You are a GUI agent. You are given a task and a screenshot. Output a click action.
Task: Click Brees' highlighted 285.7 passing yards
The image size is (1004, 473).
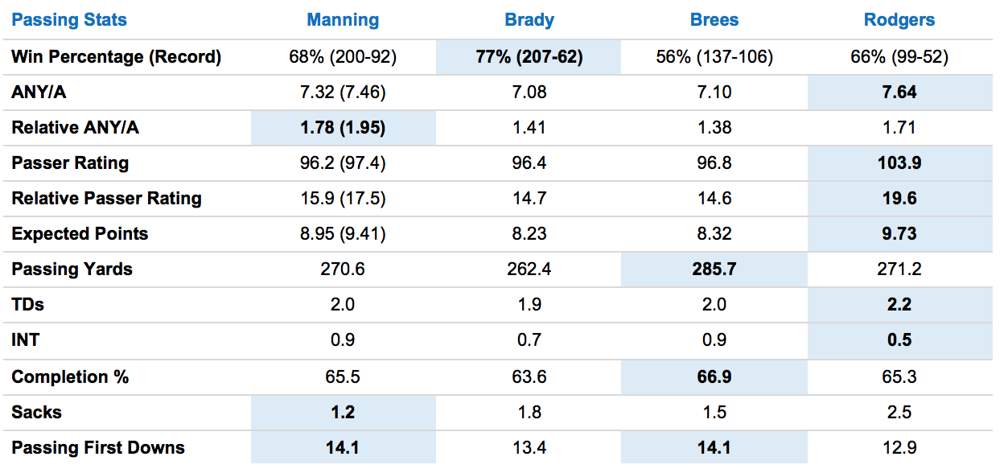click(x=714, y=269)
